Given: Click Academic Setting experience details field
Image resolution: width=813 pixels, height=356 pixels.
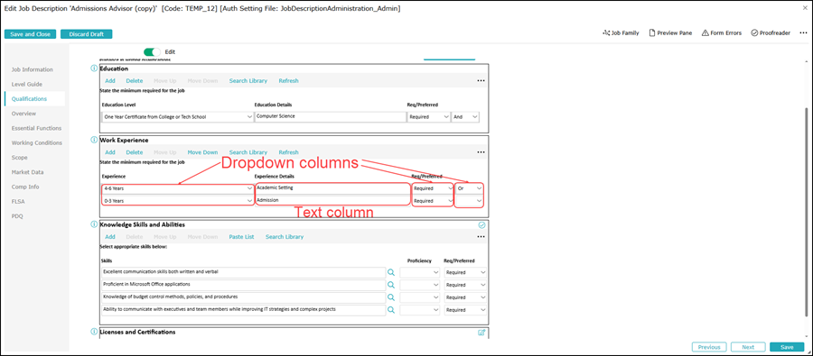Looking at the screenshot, I should [x=332, y=188].
